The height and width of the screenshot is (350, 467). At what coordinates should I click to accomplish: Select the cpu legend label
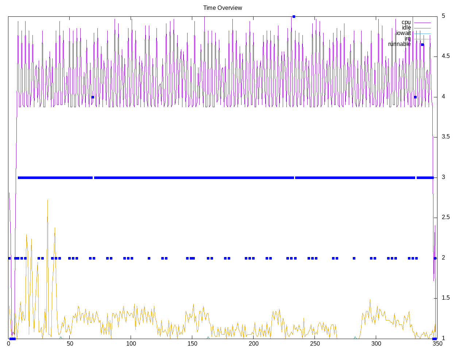tap(406, 22)
